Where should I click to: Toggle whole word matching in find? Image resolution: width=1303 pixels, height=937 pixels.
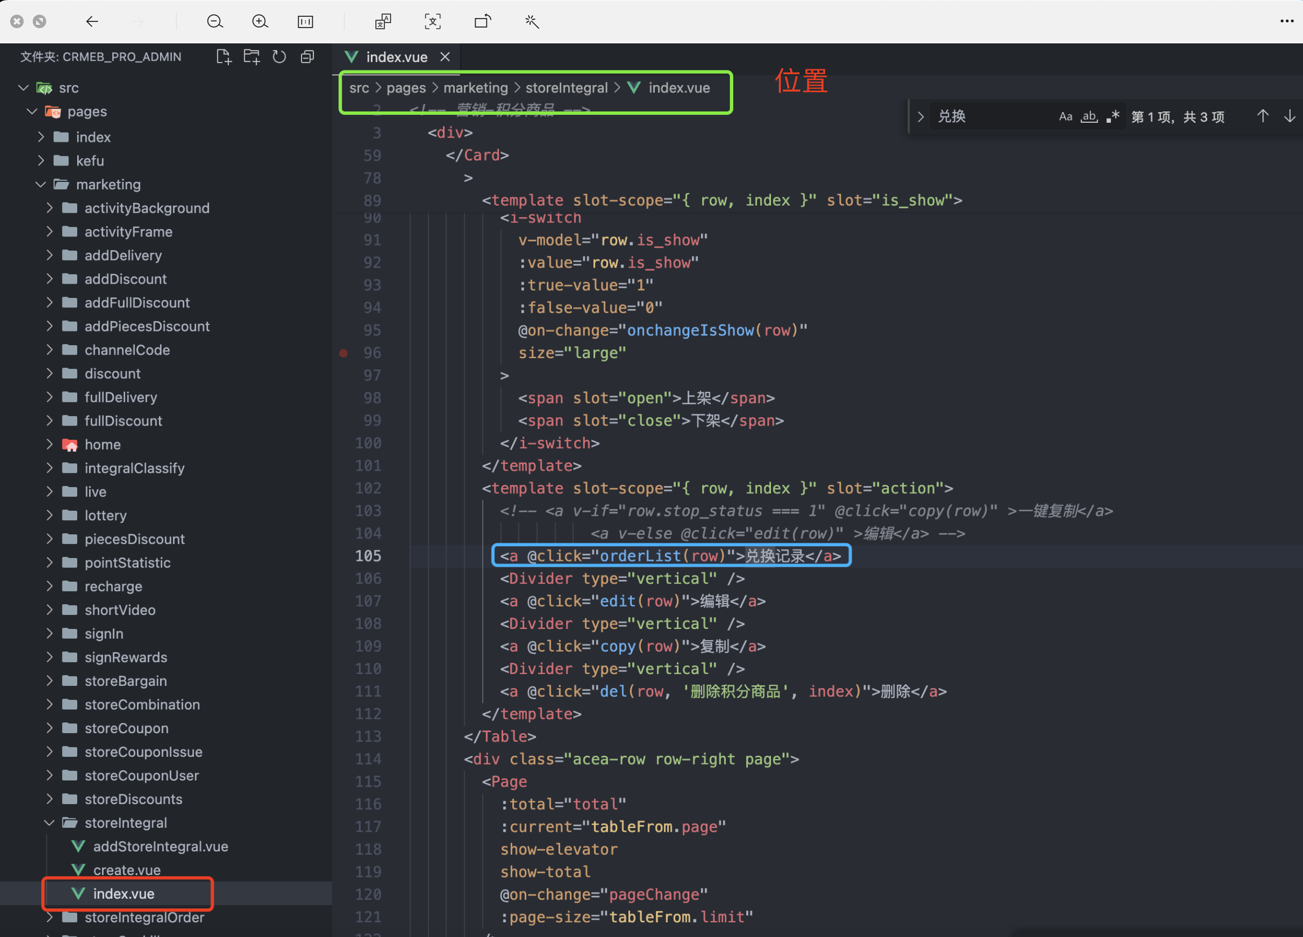click(x=1089, y=117)
